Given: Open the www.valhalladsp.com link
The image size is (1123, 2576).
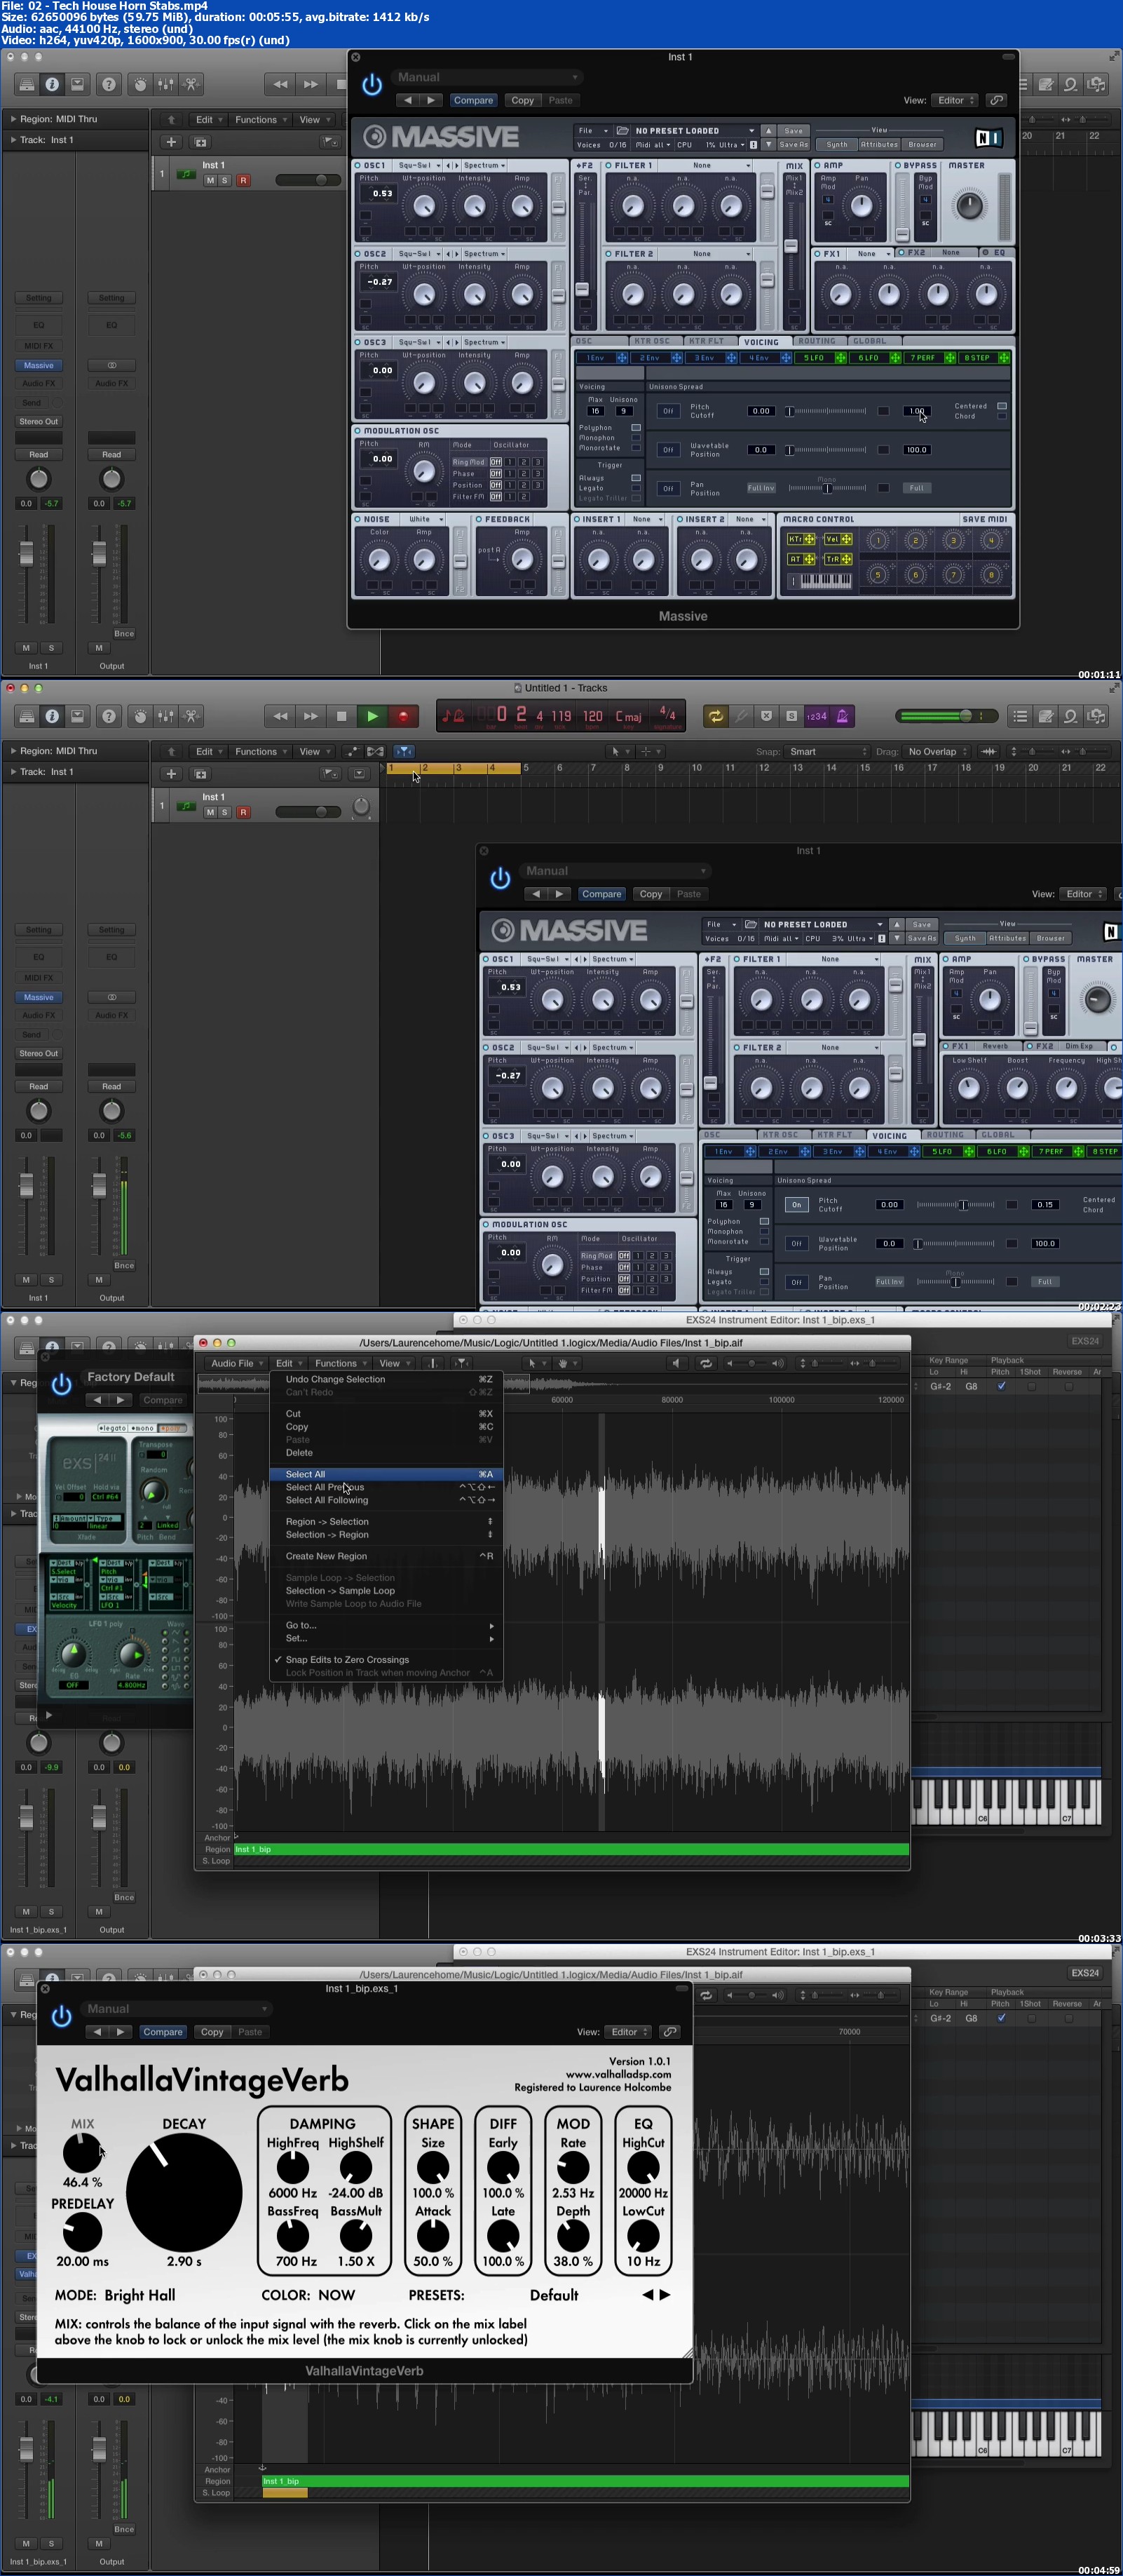Looking at the screenshot, I should coord(618,2074).
